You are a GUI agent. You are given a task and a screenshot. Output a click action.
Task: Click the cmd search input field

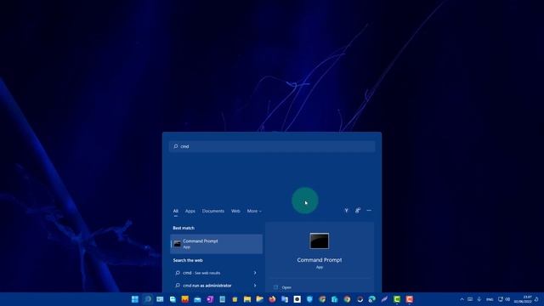[272, 146]
